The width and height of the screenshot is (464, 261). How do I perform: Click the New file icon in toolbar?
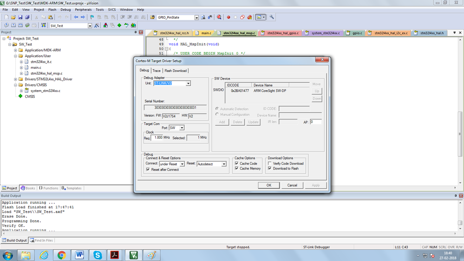[6, 18]
